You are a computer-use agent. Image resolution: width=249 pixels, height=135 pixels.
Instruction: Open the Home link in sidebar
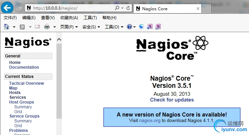click(15, 63)
